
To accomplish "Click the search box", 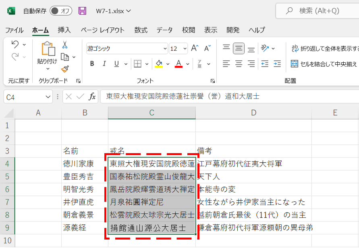I will tap(318, 11).
